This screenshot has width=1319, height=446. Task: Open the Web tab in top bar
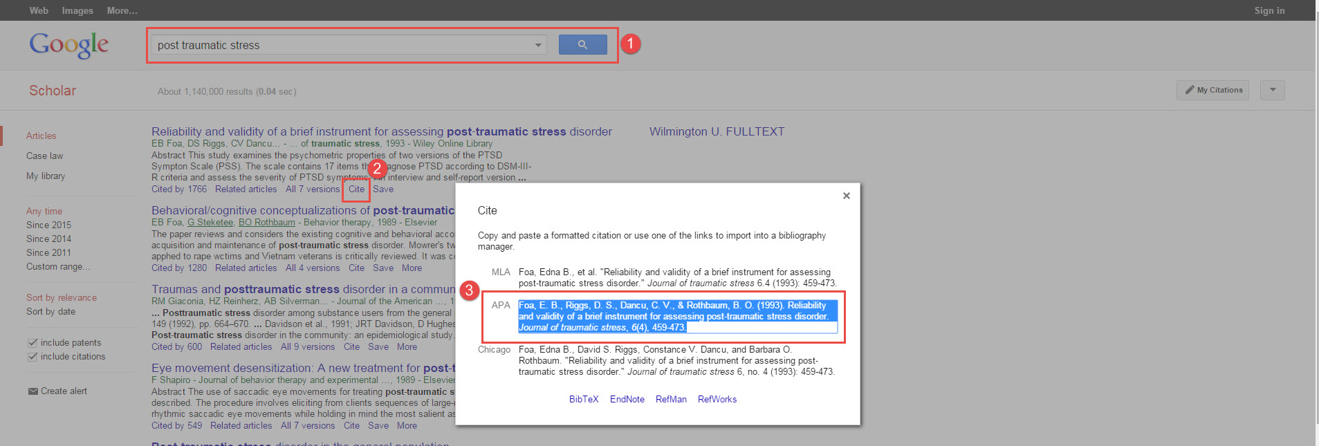pos(39,10)
